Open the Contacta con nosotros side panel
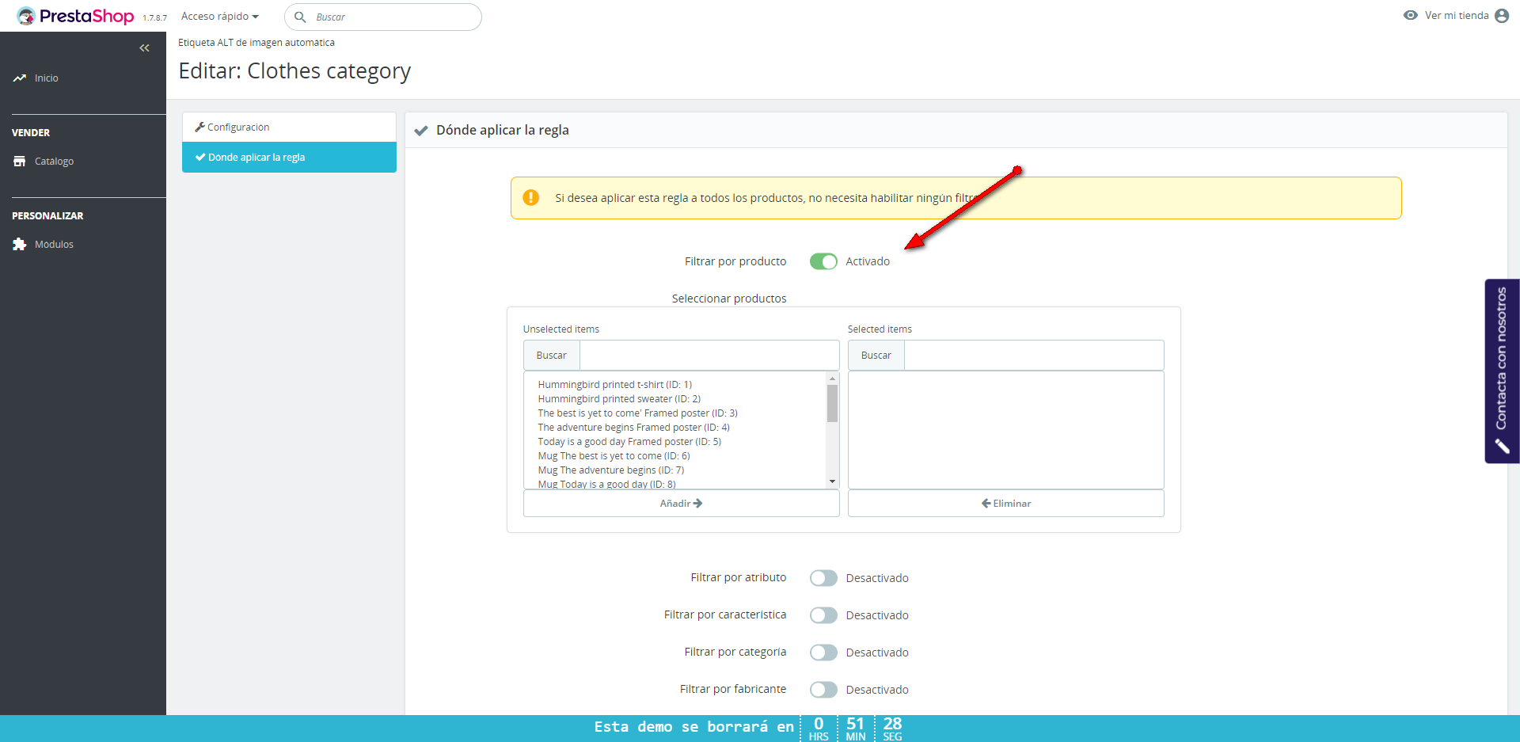This screenshot has height=742, width=1520. [1502, 371]
